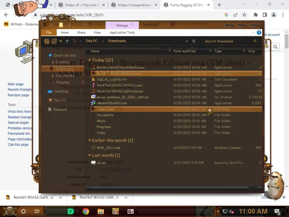Click the wiki search magnifier icon
Image resolution: width=289 pixels, height=217 pixels.
tap(275, 47)
